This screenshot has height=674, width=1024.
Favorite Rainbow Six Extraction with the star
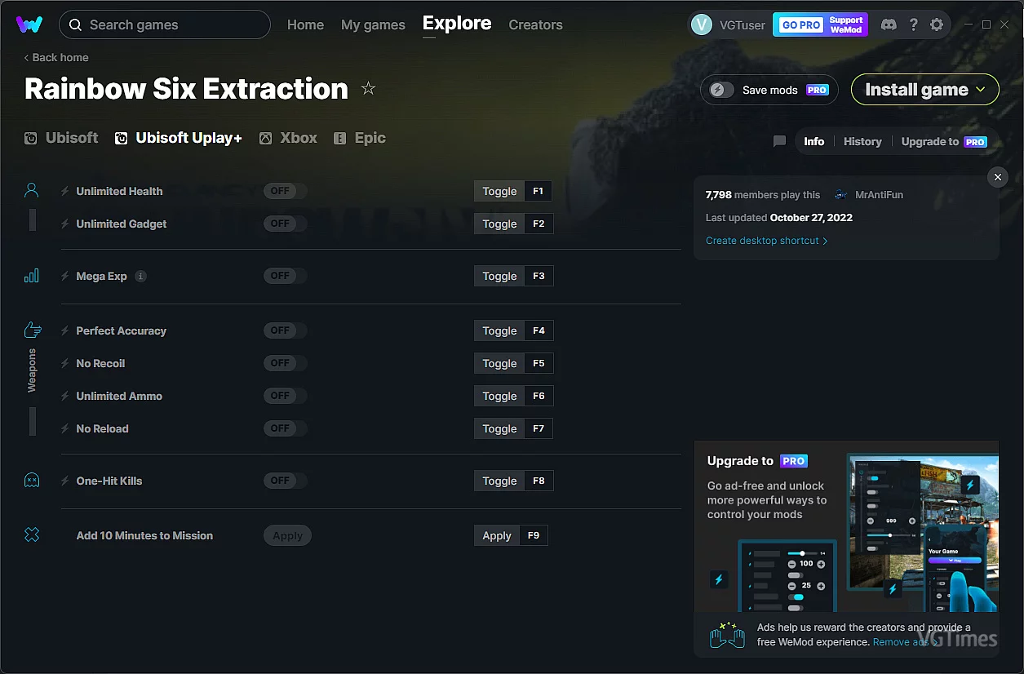(368, 88)
